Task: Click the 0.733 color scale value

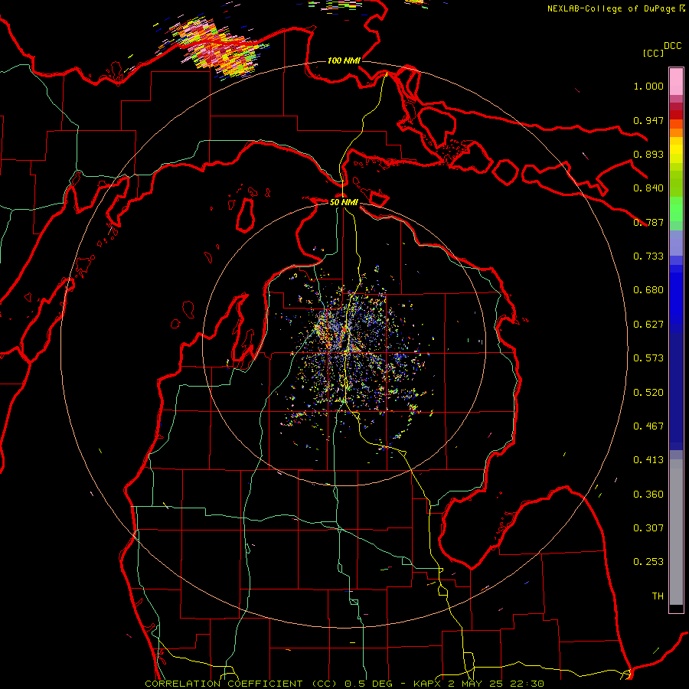Action: [648, 256]
